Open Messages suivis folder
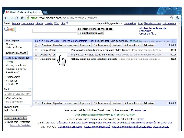Image resolution: width=184 pixels, height=138 pixels. [x=15, y=65]
